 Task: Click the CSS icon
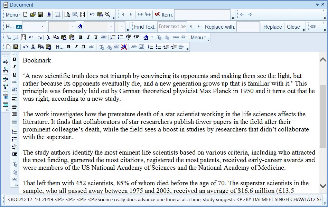coord(19,27)
